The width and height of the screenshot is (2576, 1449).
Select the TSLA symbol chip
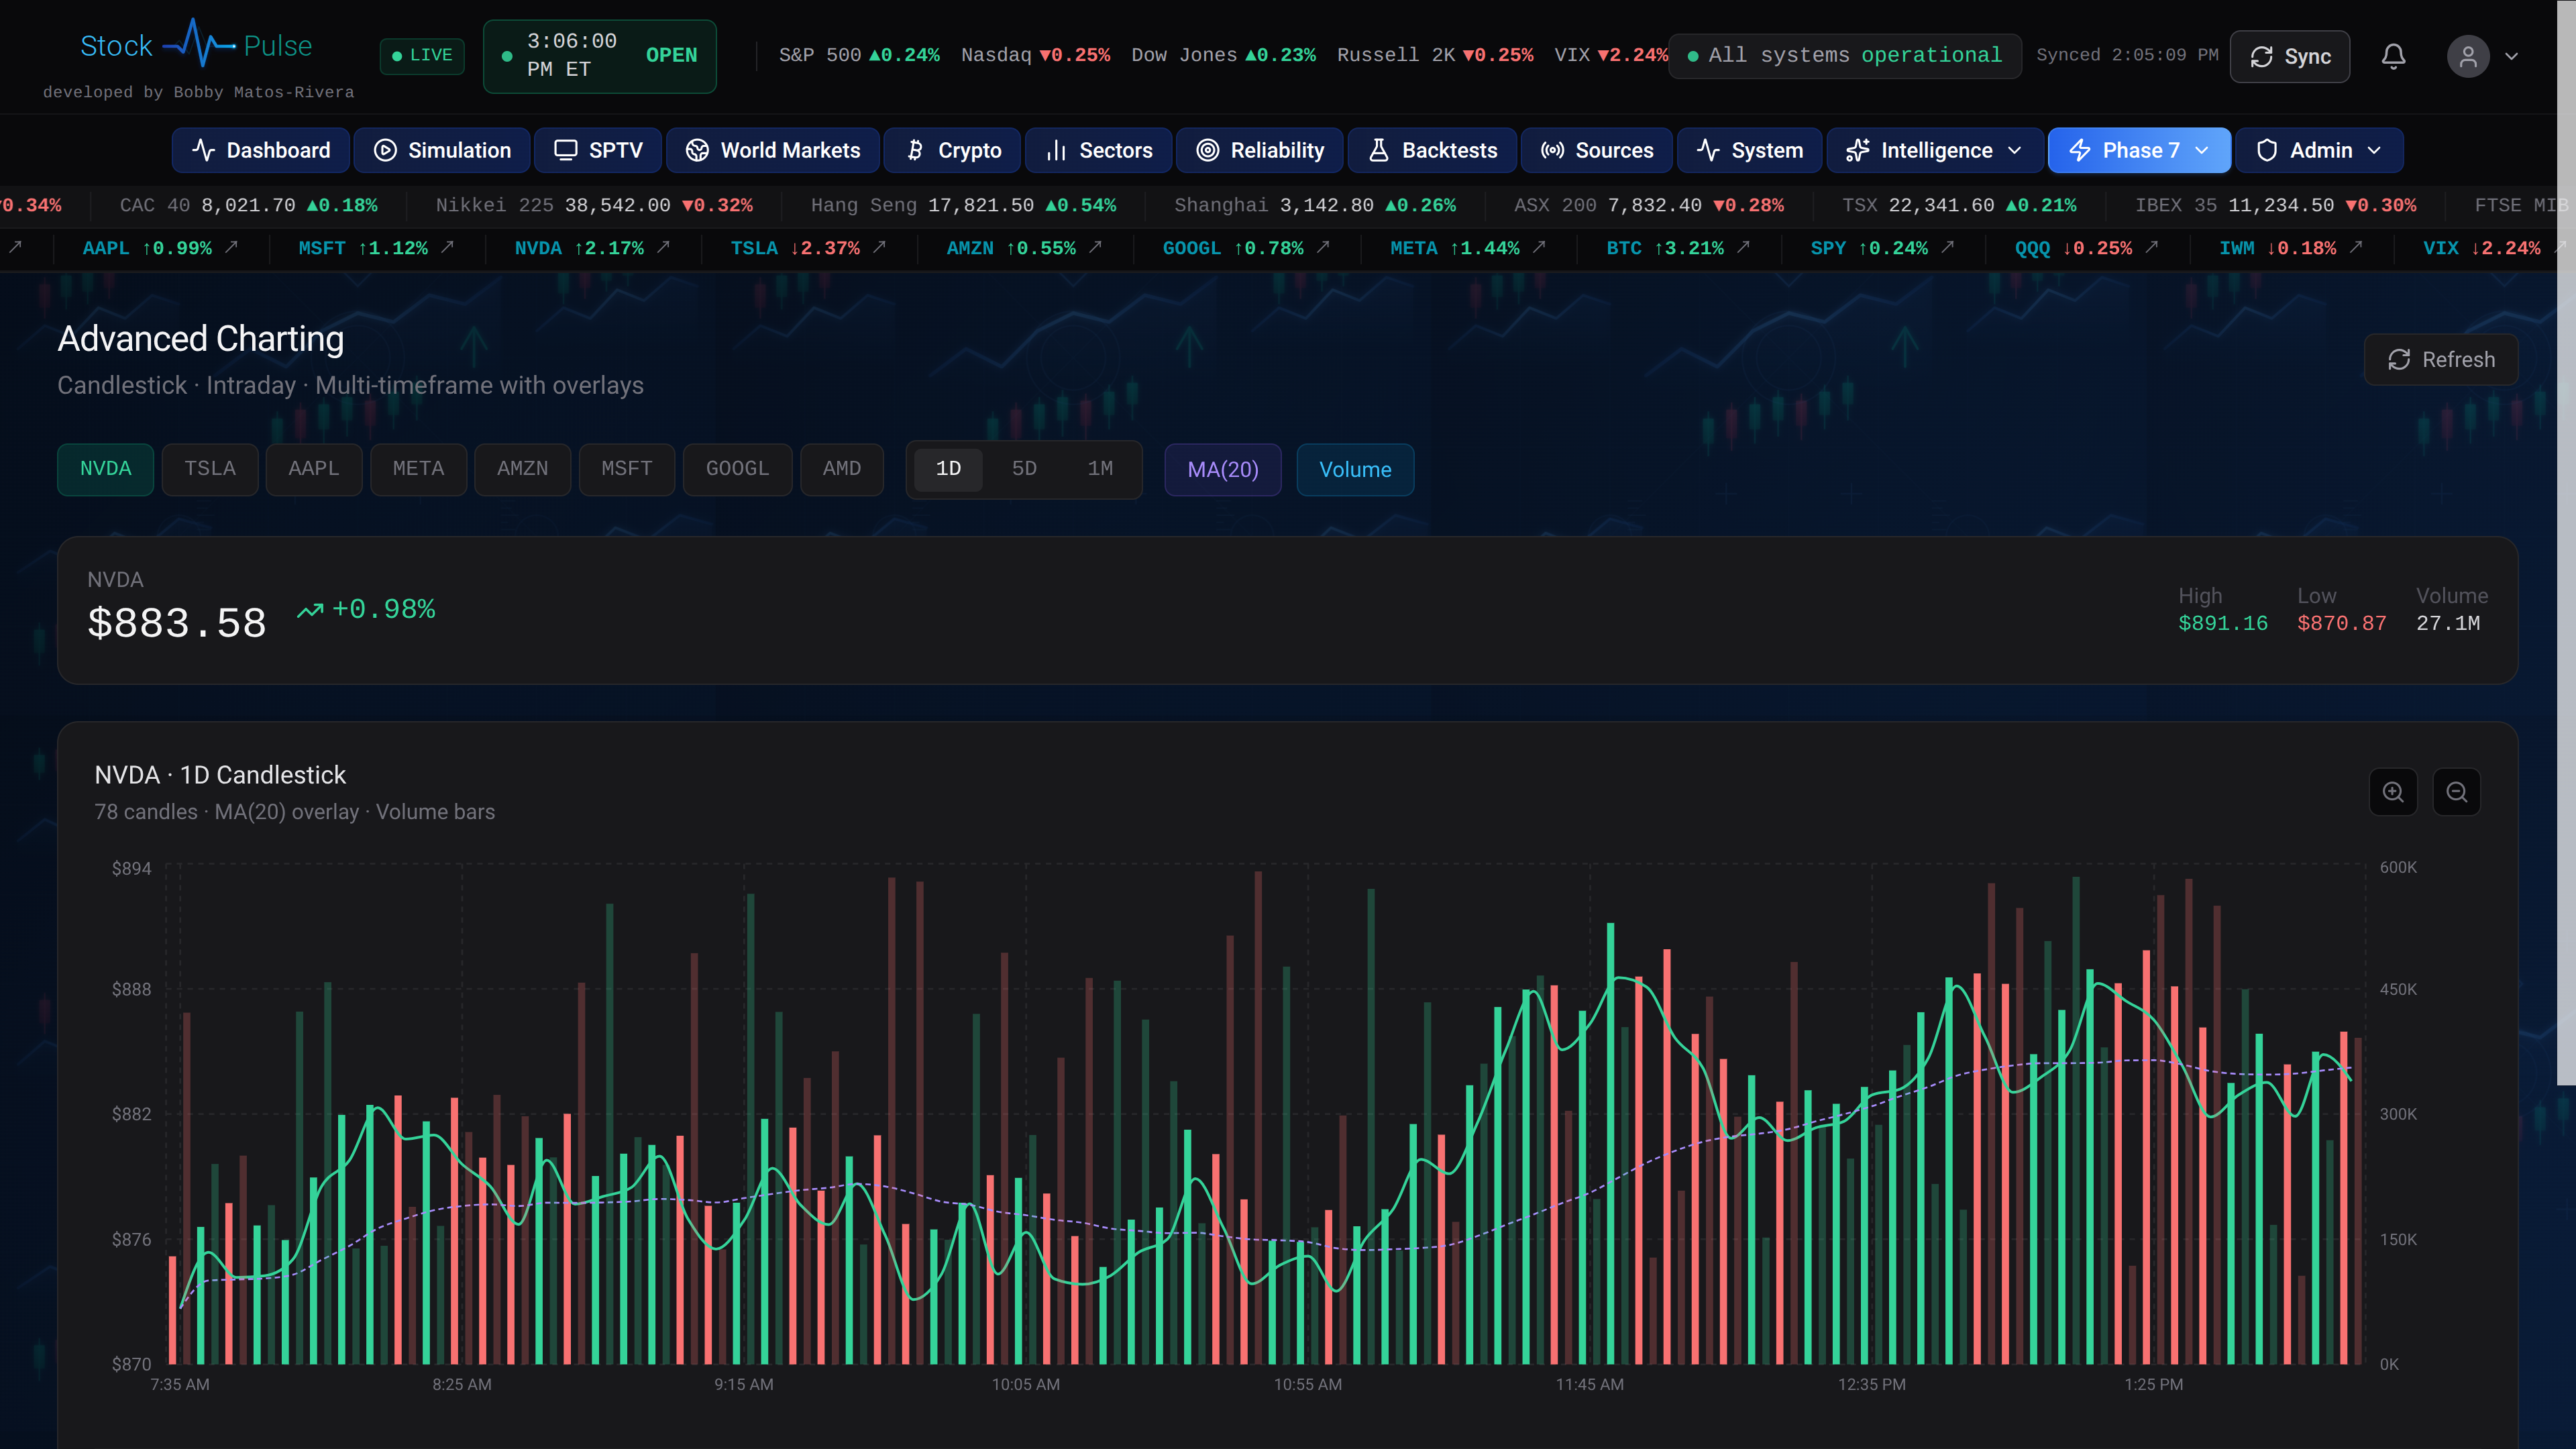point(210,469)
